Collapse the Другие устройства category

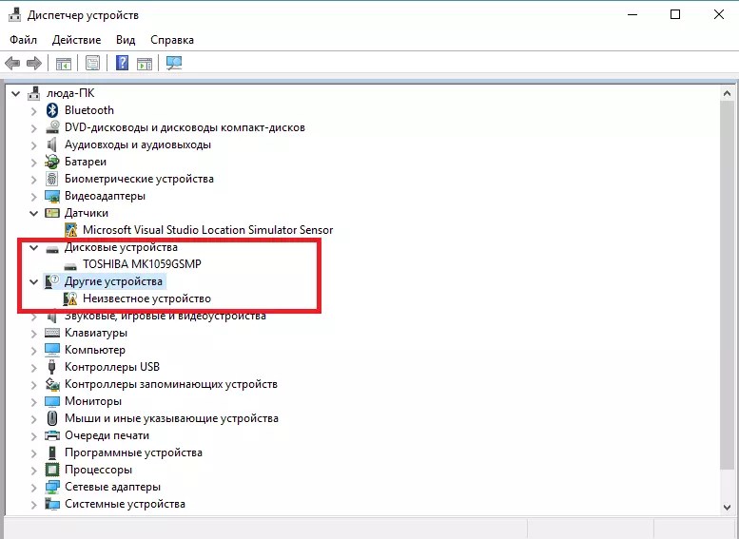pos(33,282)
